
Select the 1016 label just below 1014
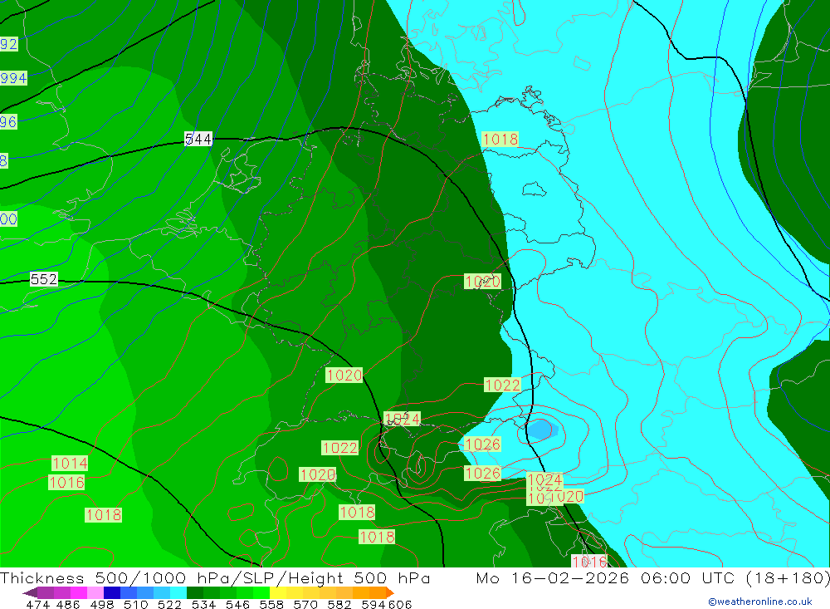(x=66, y=483)
